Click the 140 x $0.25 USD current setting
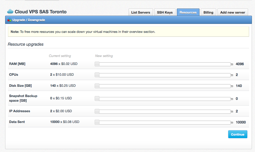The height and width of the screenshot is (152, 255). coord(63,85)
